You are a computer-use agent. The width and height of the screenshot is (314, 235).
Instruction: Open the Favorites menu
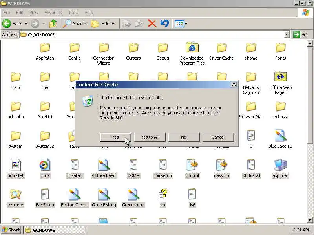tap(53, 13)
